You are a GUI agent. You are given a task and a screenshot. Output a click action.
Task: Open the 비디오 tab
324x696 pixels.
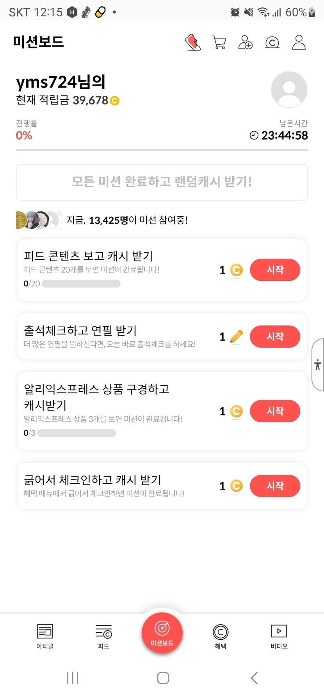click(279, 636)
